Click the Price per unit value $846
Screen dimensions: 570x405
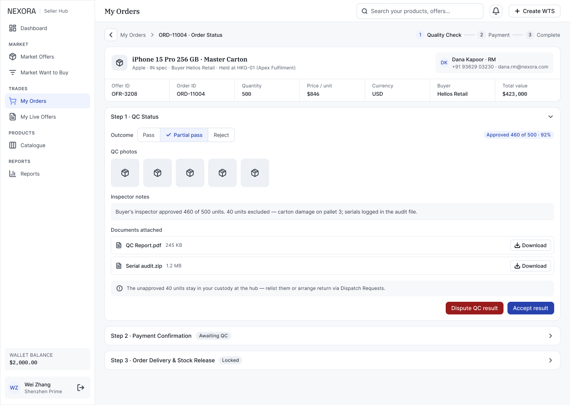pos(313,94)
